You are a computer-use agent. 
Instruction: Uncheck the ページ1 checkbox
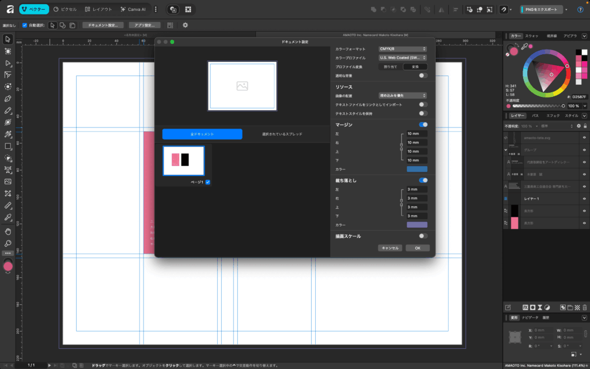208,182
